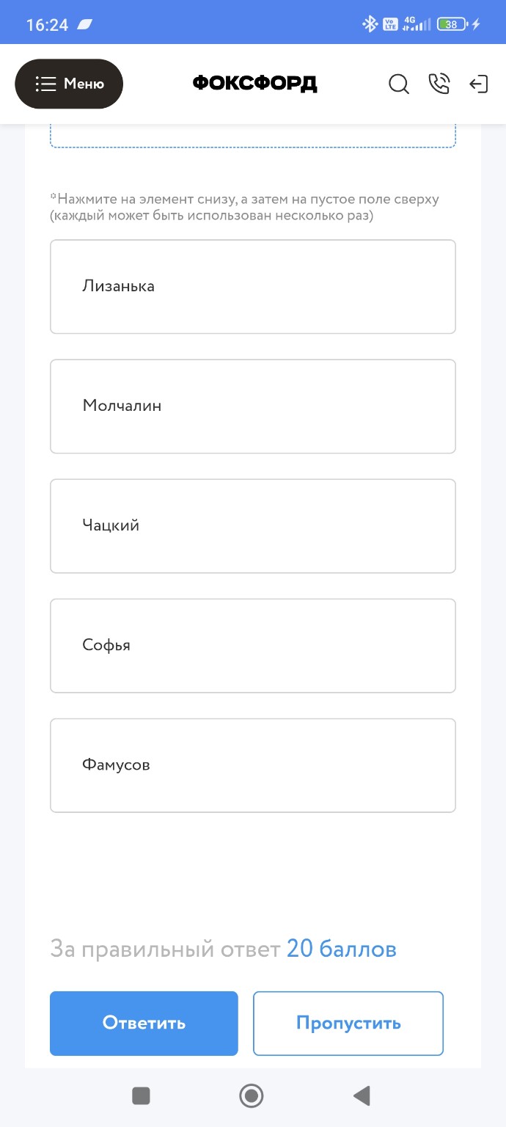This screenshot has width=506, height=1127.
Task: Open the search on Foxford site
Action: click(x=399, y=84)
